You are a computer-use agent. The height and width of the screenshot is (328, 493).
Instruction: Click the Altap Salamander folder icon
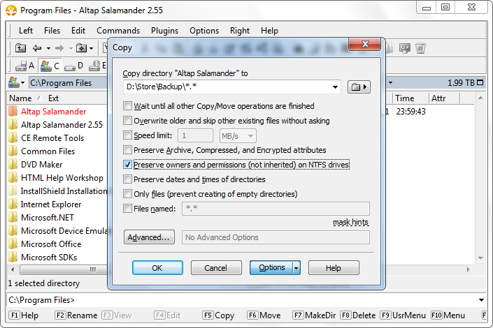click(x=13, y=111)
